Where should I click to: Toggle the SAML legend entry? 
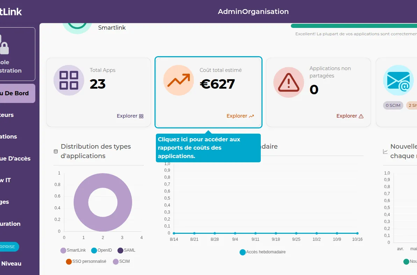pos(125,250)
